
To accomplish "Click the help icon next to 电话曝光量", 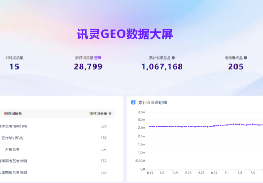I will tap(246, 58).
